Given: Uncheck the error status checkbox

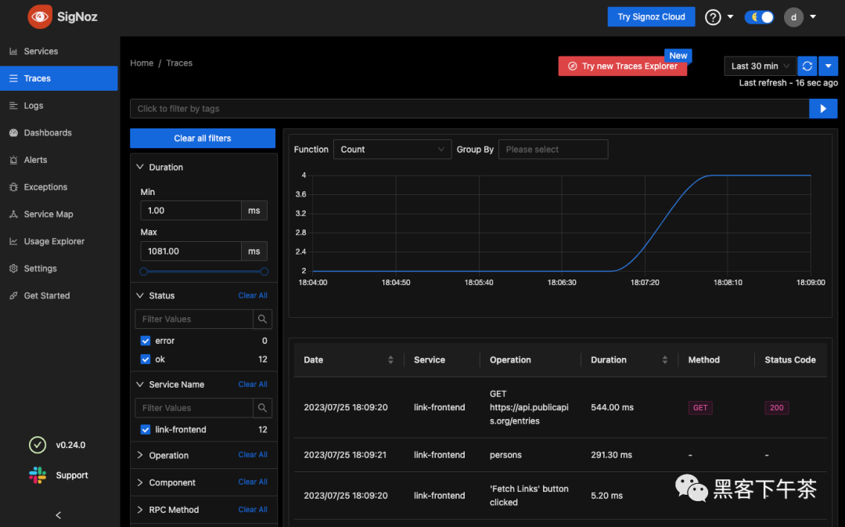Looking at the screenshot, I should click(x=146, y=341).
